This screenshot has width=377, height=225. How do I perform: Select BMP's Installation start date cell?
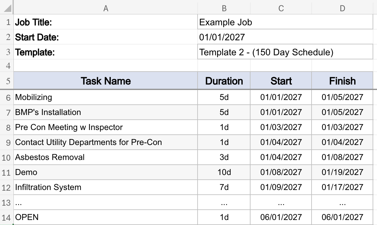click(281, 112)
